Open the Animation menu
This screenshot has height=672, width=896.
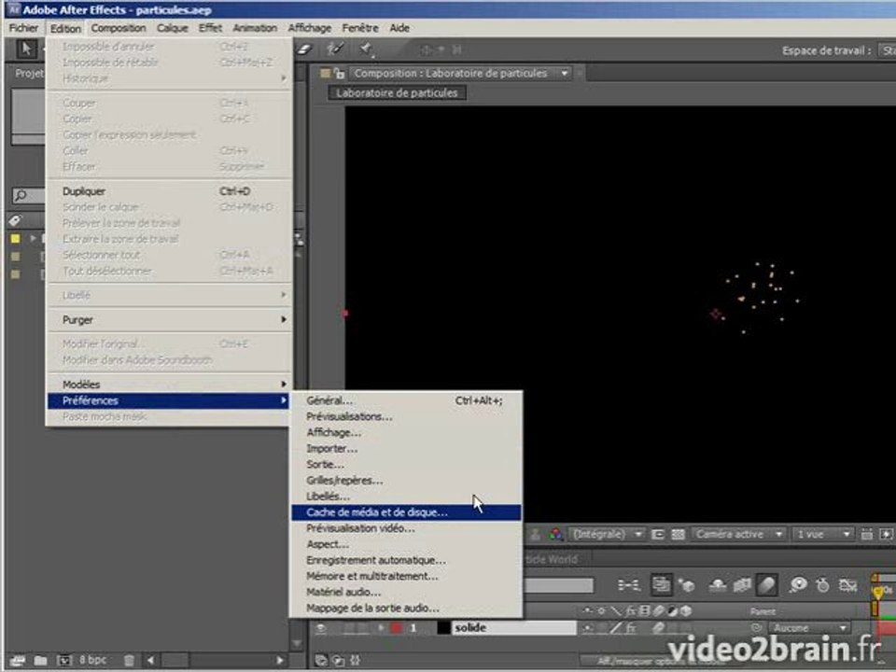click(255, 28)
